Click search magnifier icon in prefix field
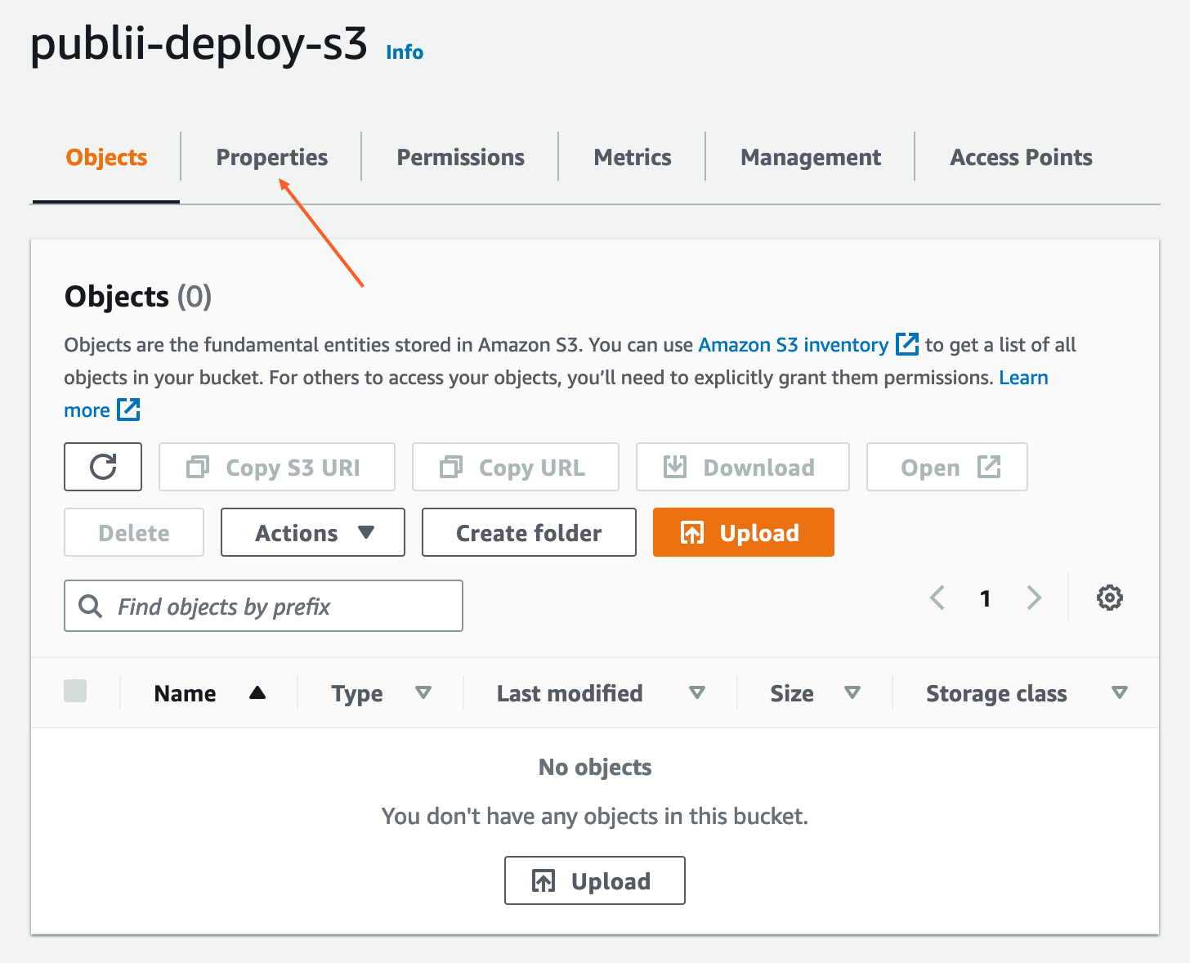Viewport: 1190px width, 963px height. point(90,606)
